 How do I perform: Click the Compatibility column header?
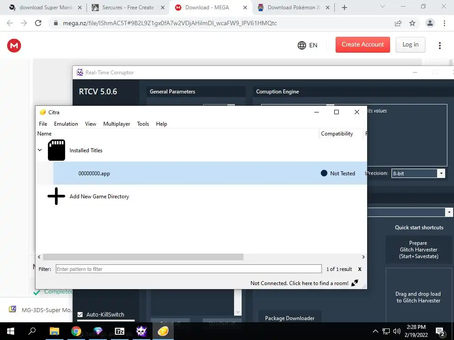[x=337, y=134]
